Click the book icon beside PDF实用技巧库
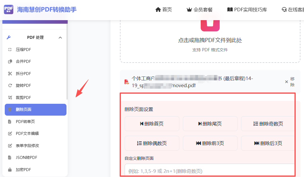Image resolution: width=304 pixels, height=177 pixels. coord(230,9)
